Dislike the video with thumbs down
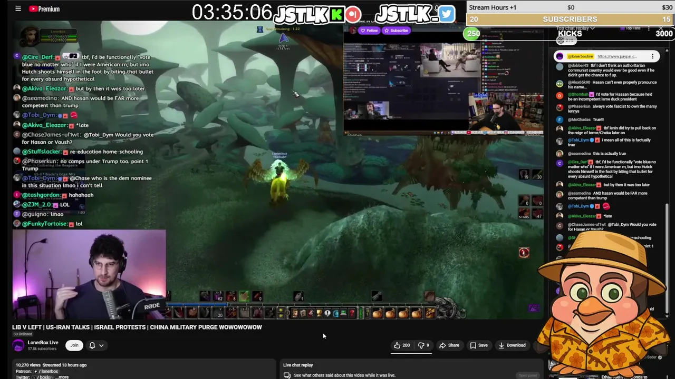 (x=423, y=345)
